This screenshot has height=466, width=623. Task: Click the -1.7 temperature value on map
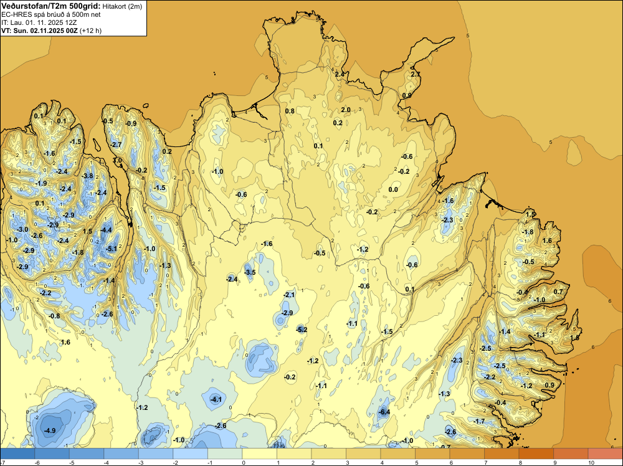click(479, 421)
